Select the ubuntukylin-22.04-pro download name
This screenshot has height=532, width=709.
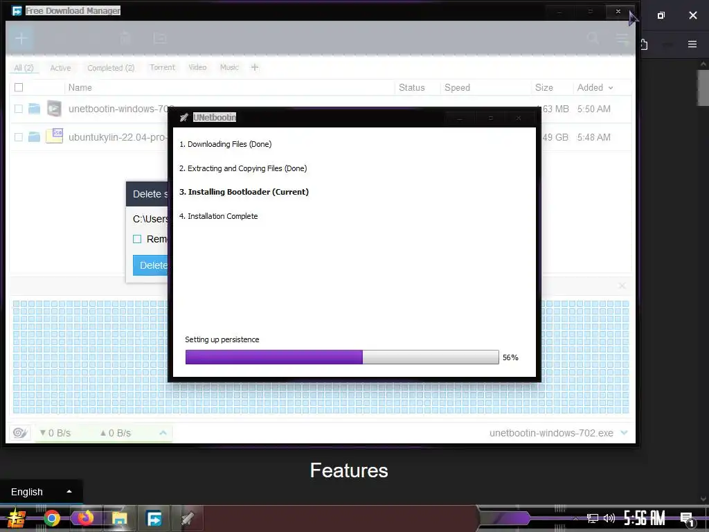click(x=118, y=137)
